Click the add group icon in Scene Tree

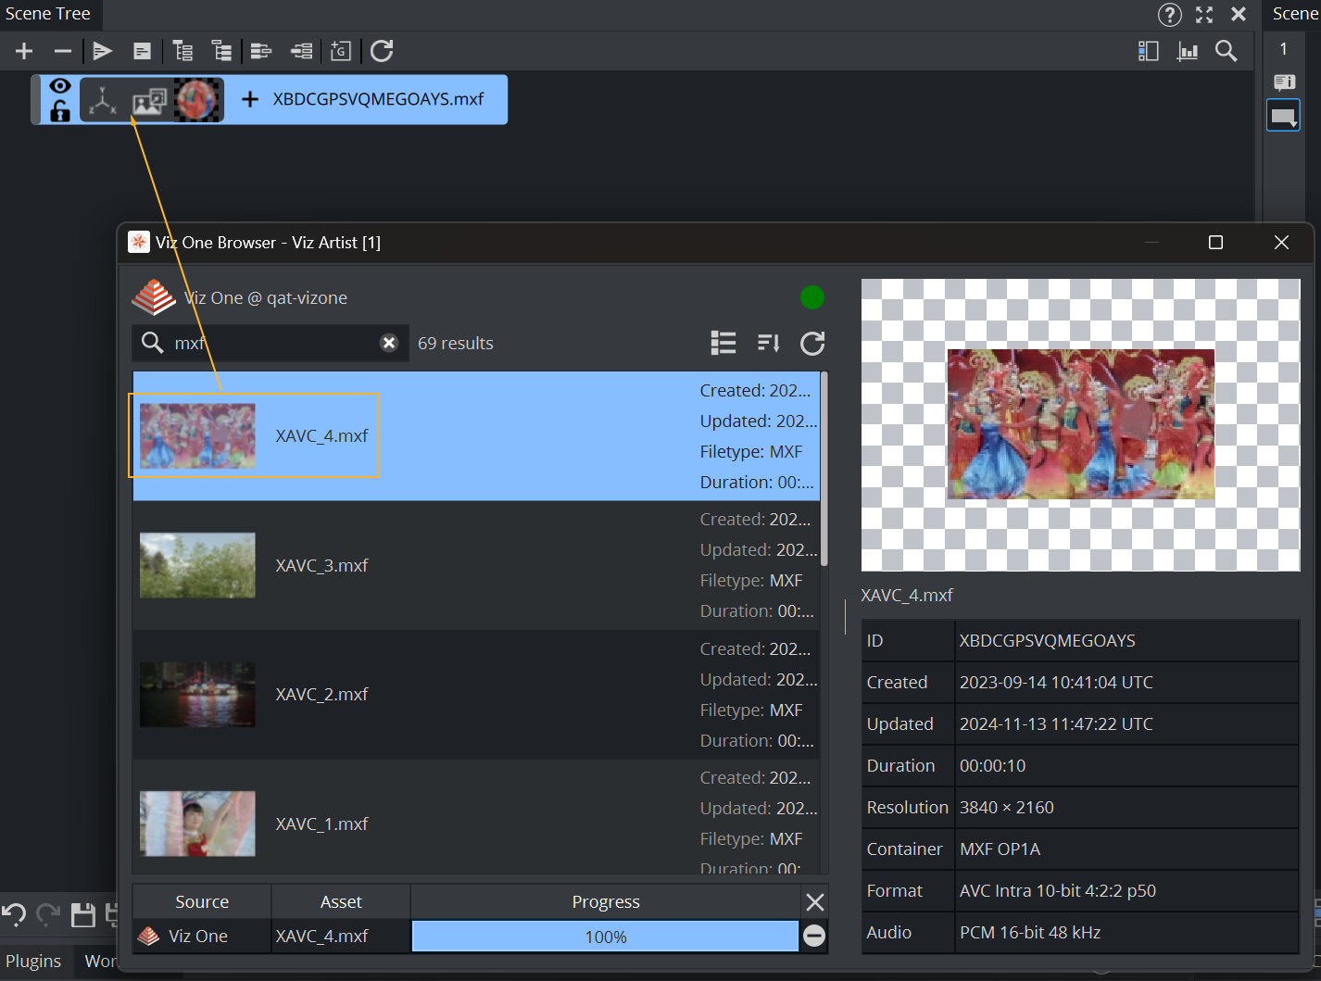pyautogui.click(x=340, y=51)
